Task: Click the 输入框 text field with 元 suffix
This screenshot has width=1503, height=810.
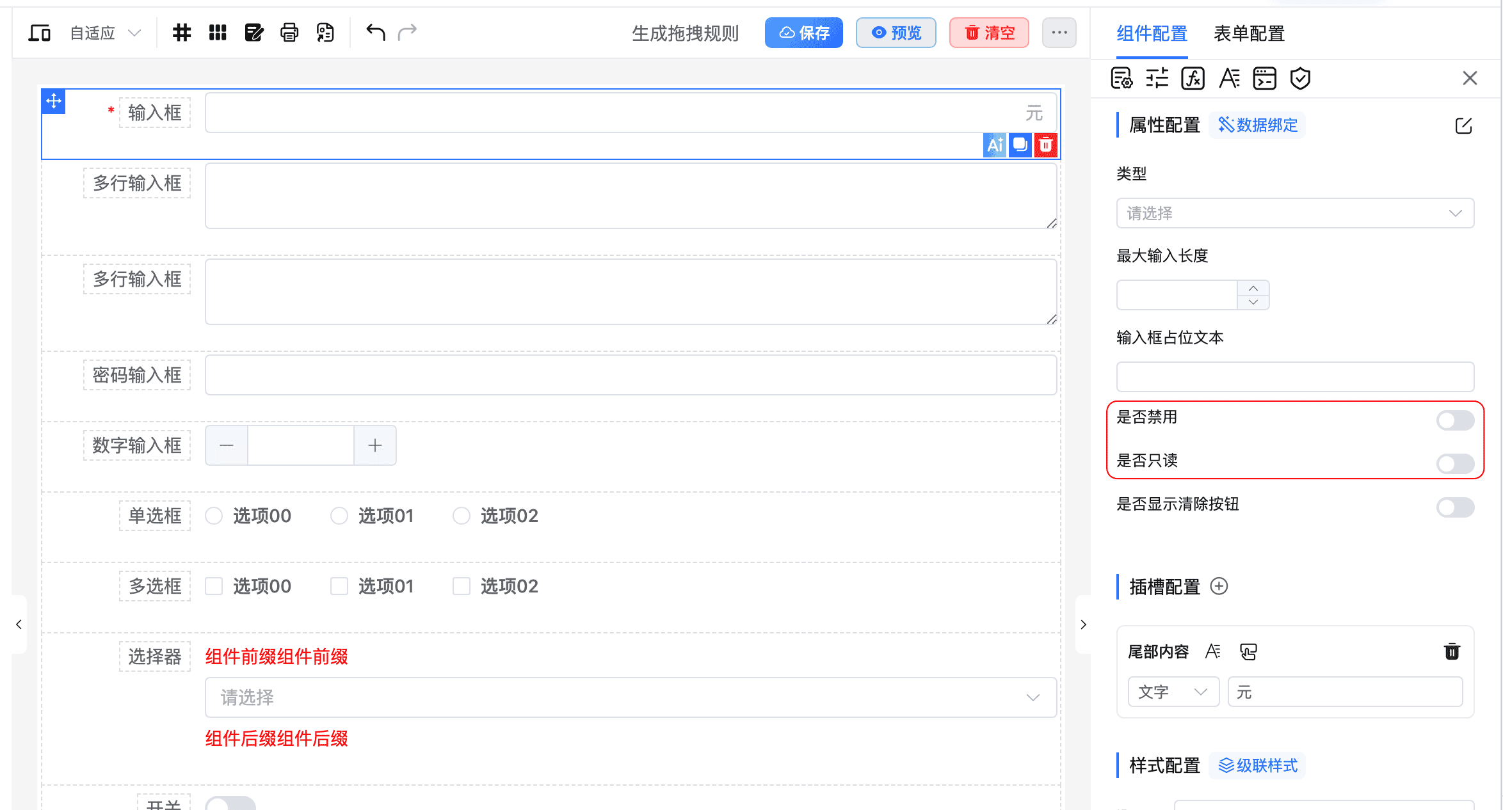Action: pos(631,113)
